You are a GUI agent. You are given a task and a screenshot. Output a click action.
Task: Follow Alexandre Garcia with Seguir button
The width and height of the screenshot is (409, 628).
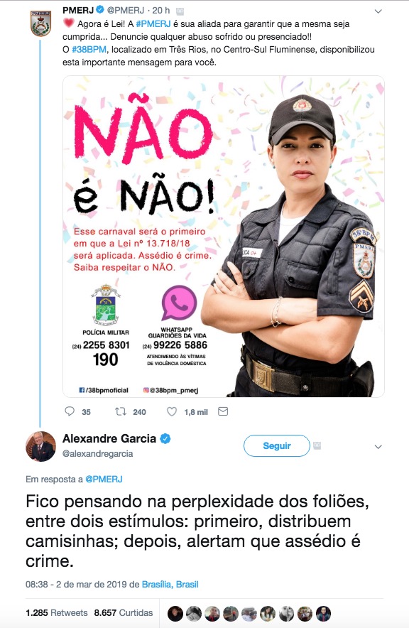click(276, 445)
